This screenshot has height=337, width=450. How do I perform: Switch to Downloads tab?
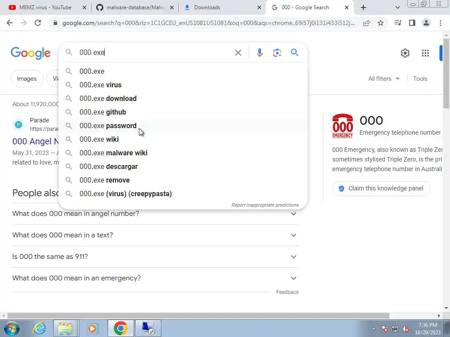tap(221, 7)
